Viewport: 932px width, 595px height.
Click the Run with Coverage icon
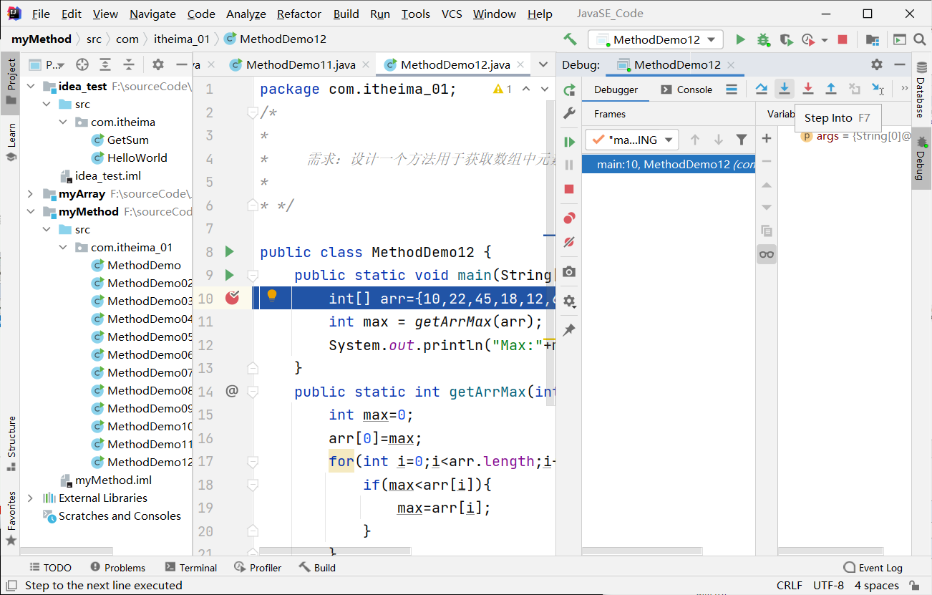coord(786,39)
